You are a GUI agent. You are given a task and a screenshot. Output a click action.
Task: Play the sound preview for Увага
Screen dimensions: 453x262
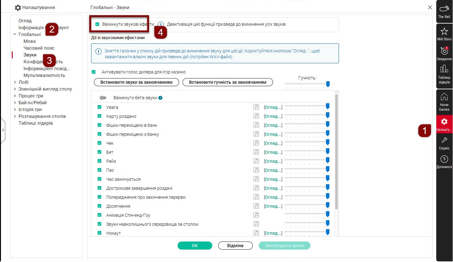[x=256, y=107]
